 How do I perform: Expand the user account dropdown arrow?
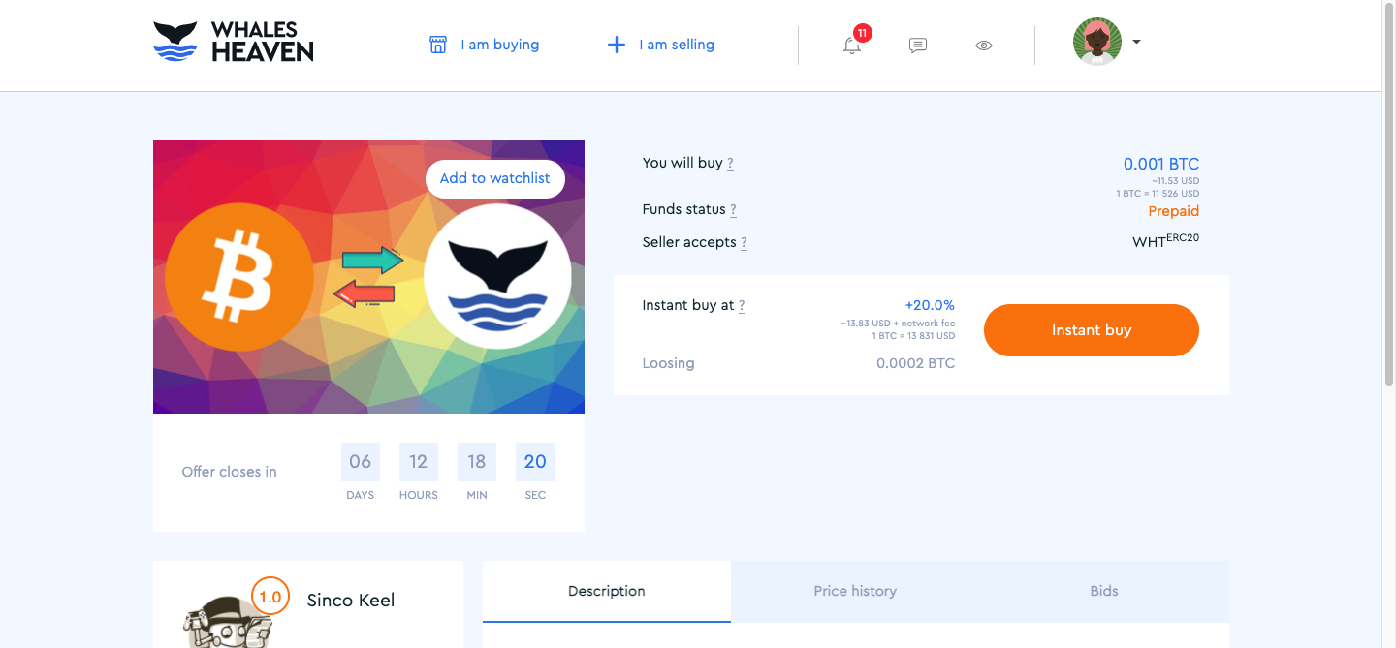[1136, 42]
